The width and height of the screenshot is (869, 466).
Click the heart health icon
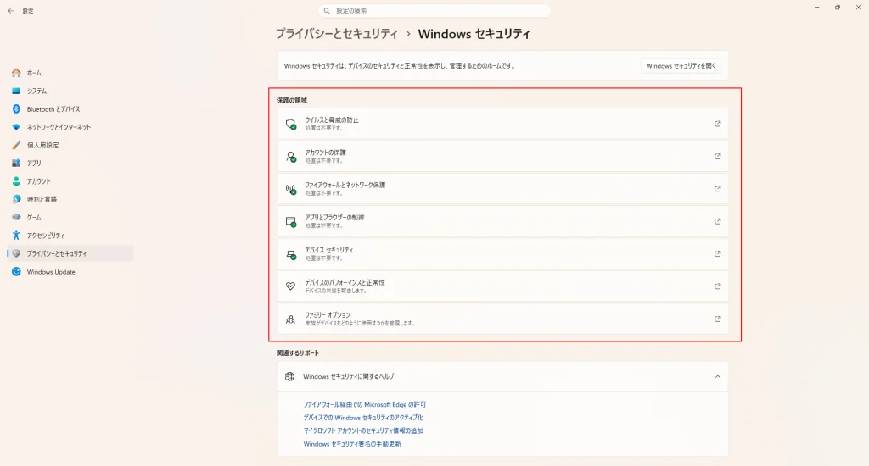(x=290, y=286)
